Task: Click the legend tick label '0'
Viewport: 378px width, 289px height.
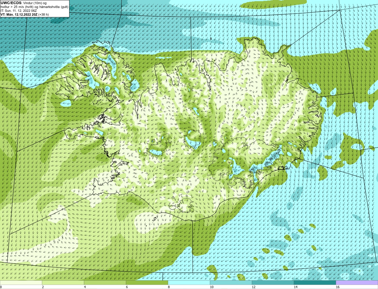Action: point(1,287)
